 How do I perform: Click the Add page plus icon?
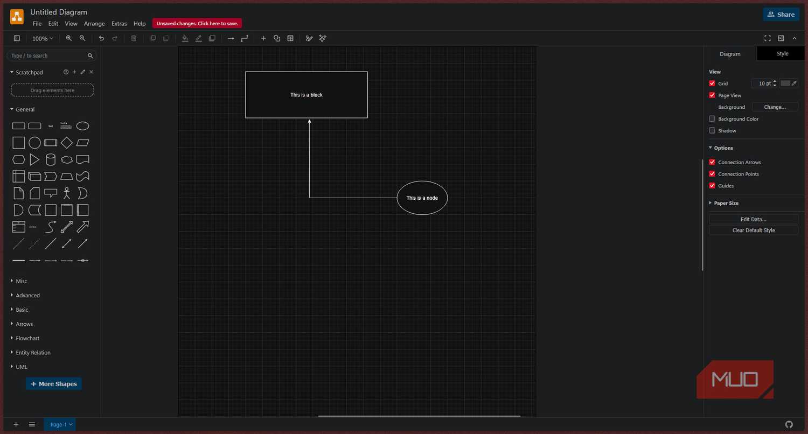(x=16, y=425)
